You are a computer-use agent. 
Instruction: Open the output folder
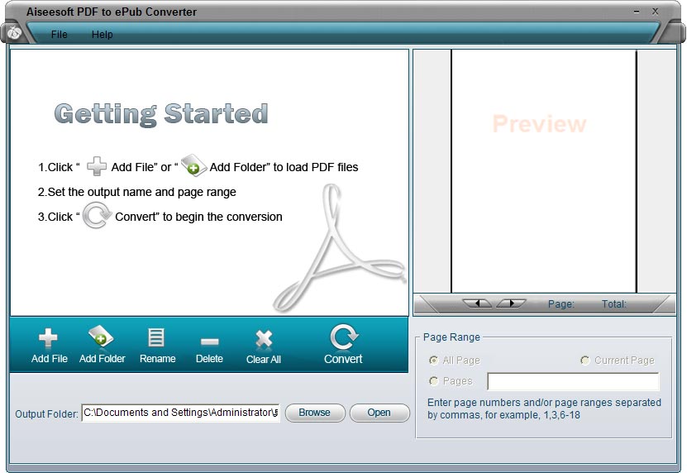click(x=379, y=413)
